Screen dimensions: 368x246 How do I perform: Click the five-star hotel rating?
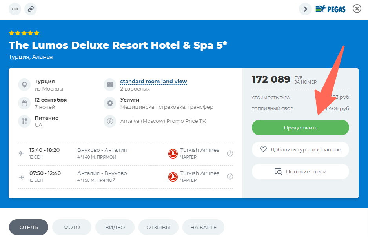click(x=24, y=33)
